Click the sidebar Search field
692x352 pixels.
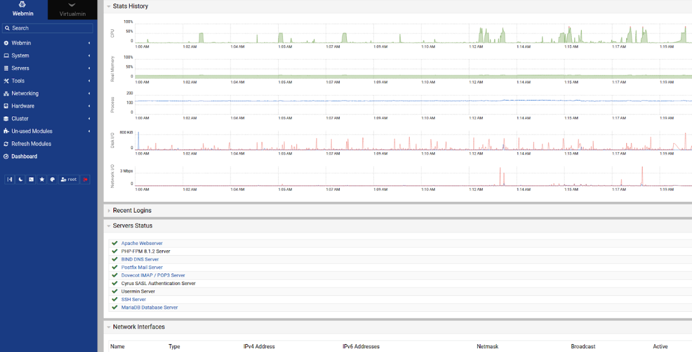pos(48,28)
